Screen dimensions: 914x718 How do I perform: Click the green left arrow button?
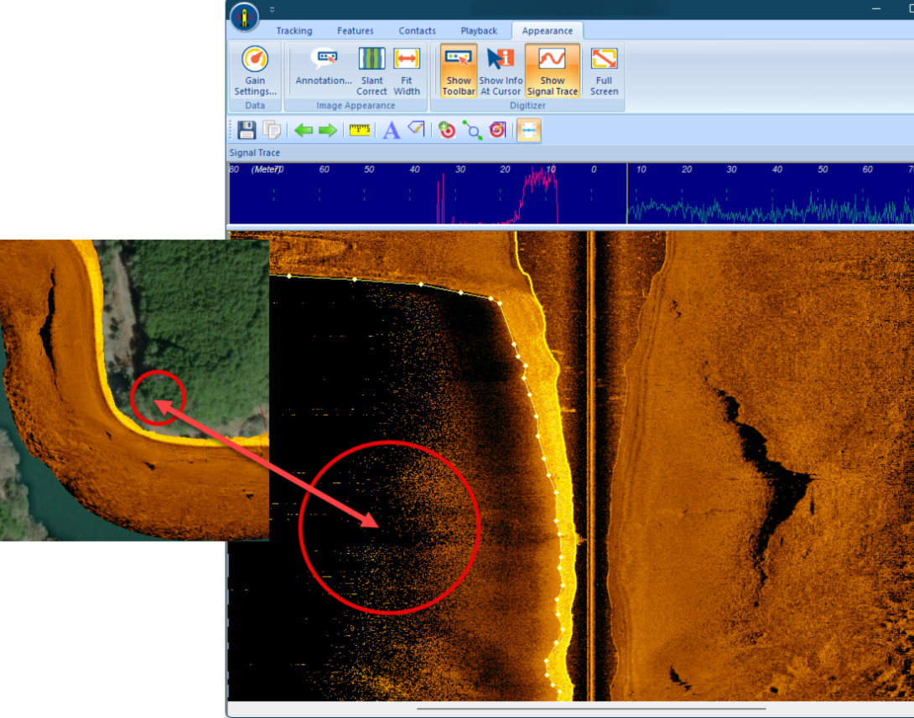tap(303, 130)
